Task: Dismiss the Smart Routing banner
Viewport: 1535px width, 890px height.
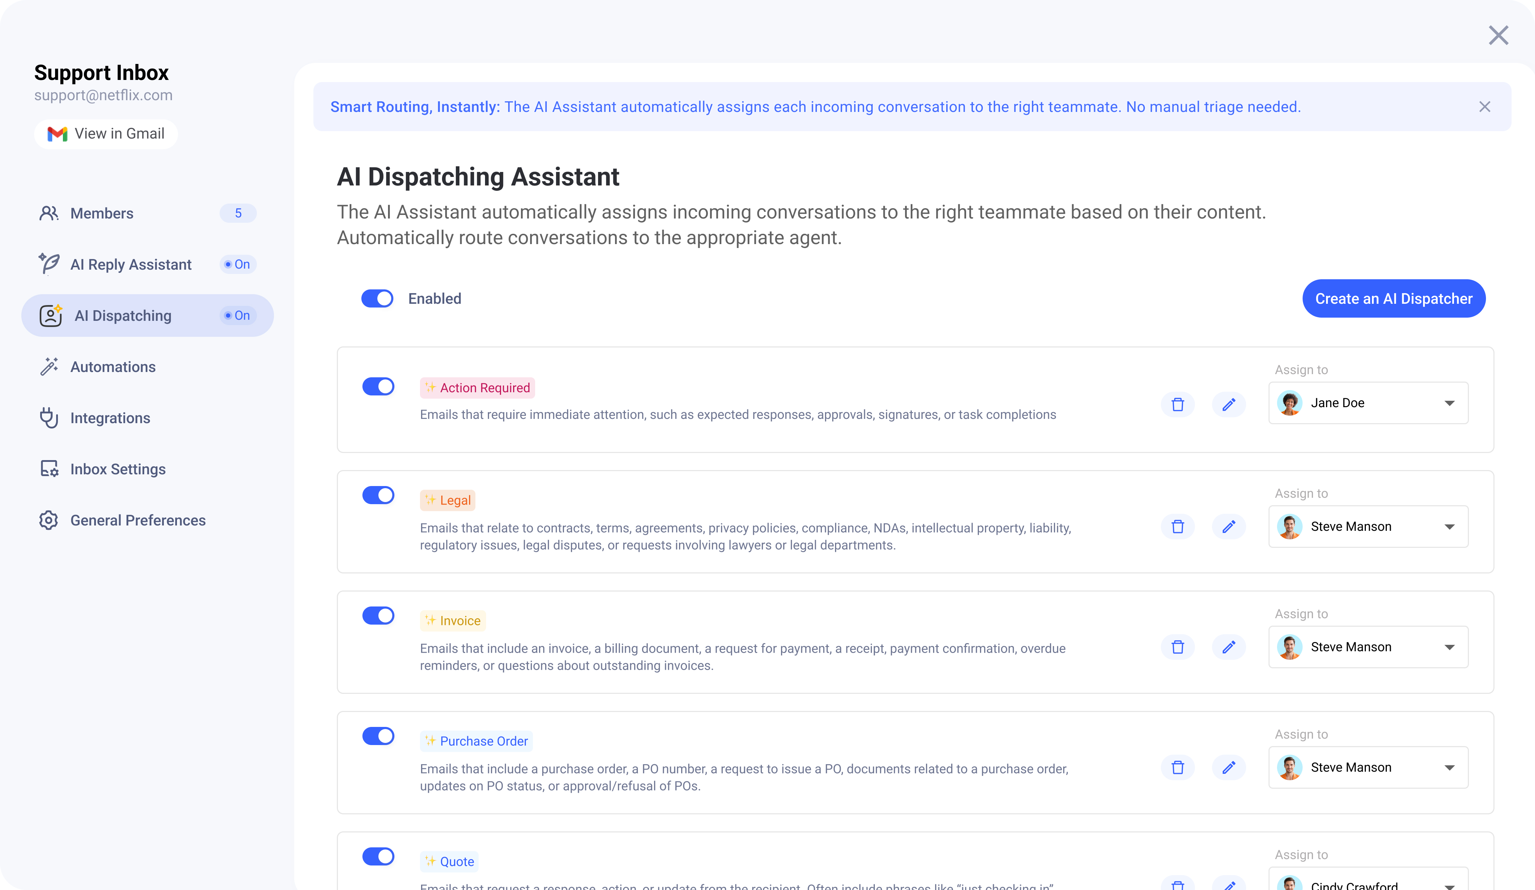Action: click(1485, 107)
